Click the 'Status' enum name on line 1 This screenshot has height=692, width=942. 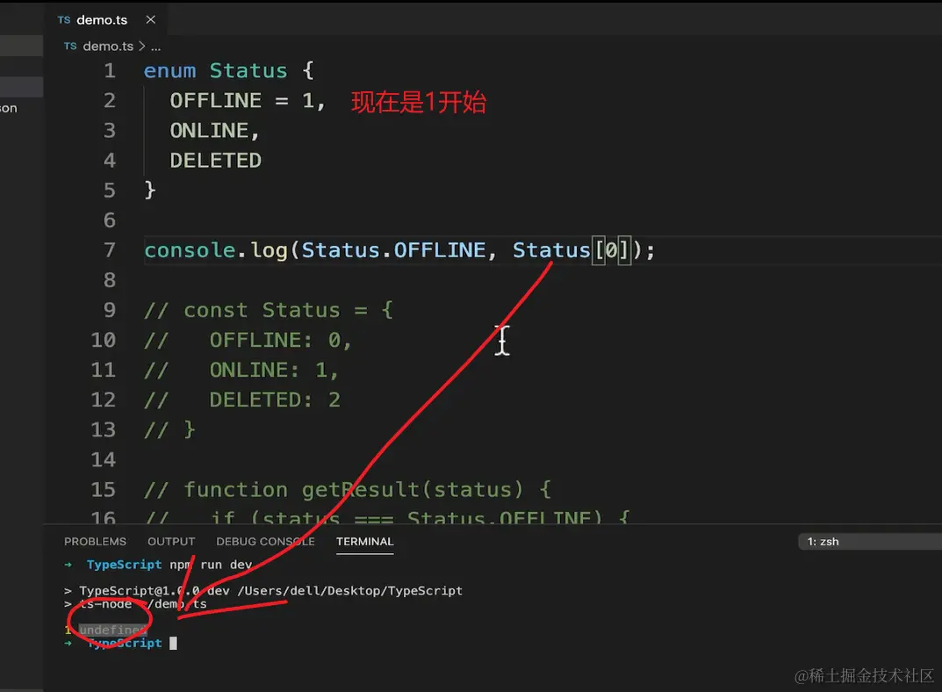point(248,71)
